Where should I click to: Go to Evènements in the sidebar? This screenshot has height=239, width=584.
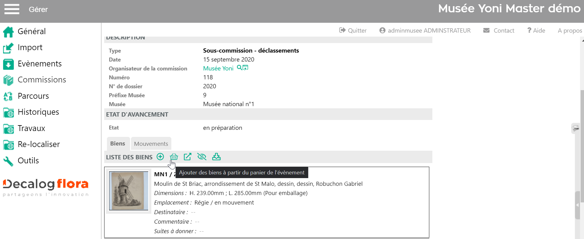point(39,64)
